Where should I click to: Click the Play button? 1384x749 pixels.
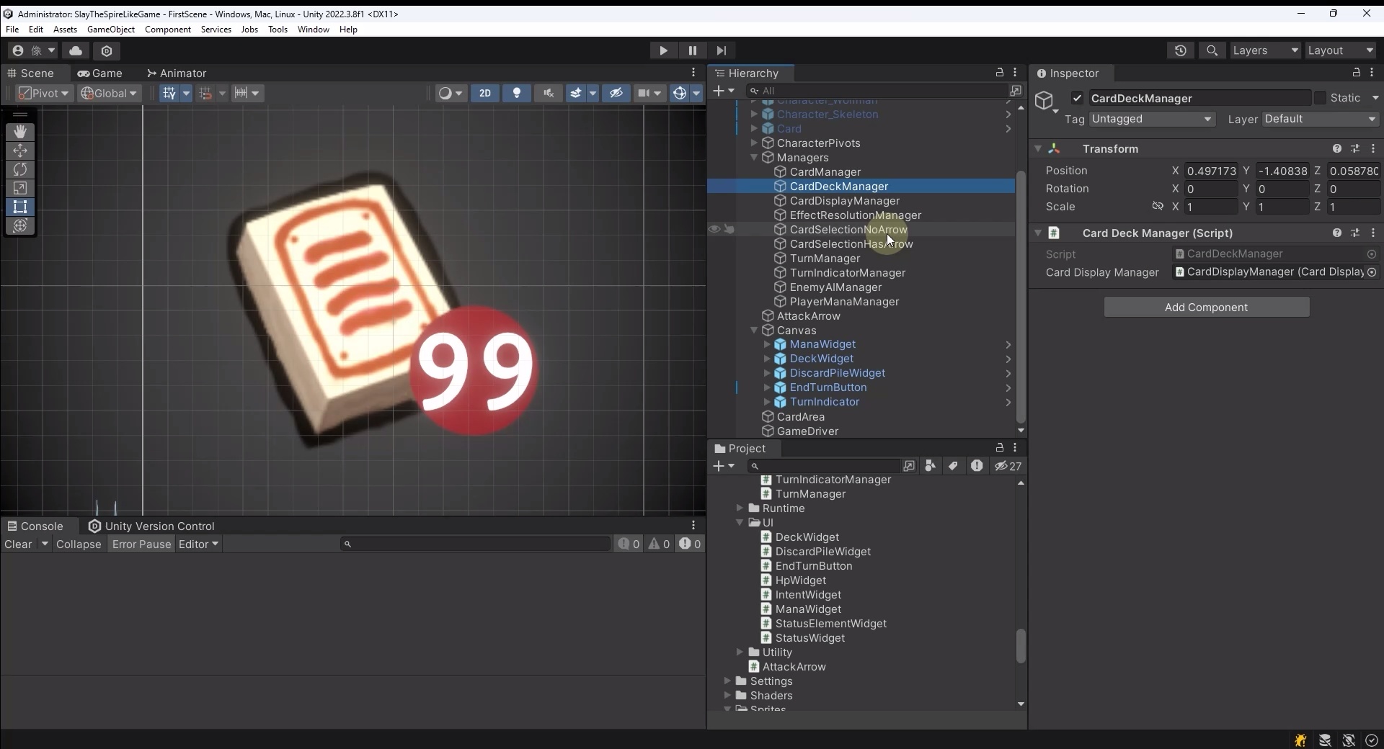662,50
